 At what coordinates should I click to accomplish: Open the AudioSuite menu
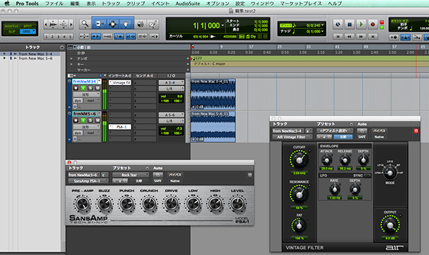click(188, 3)
